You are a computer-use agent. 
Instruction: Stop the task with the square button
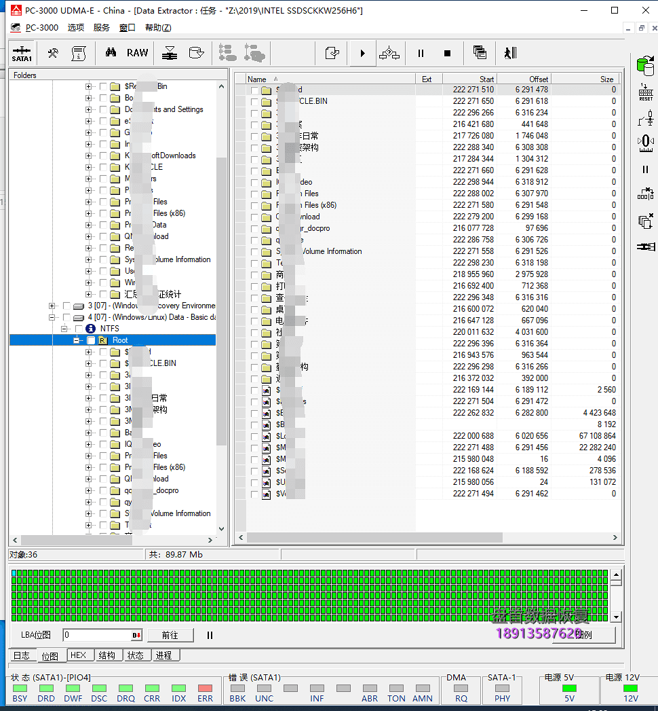[x=448, y=54]
